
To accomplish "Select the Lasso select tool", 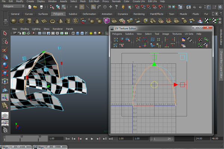I will pos(5,41).
